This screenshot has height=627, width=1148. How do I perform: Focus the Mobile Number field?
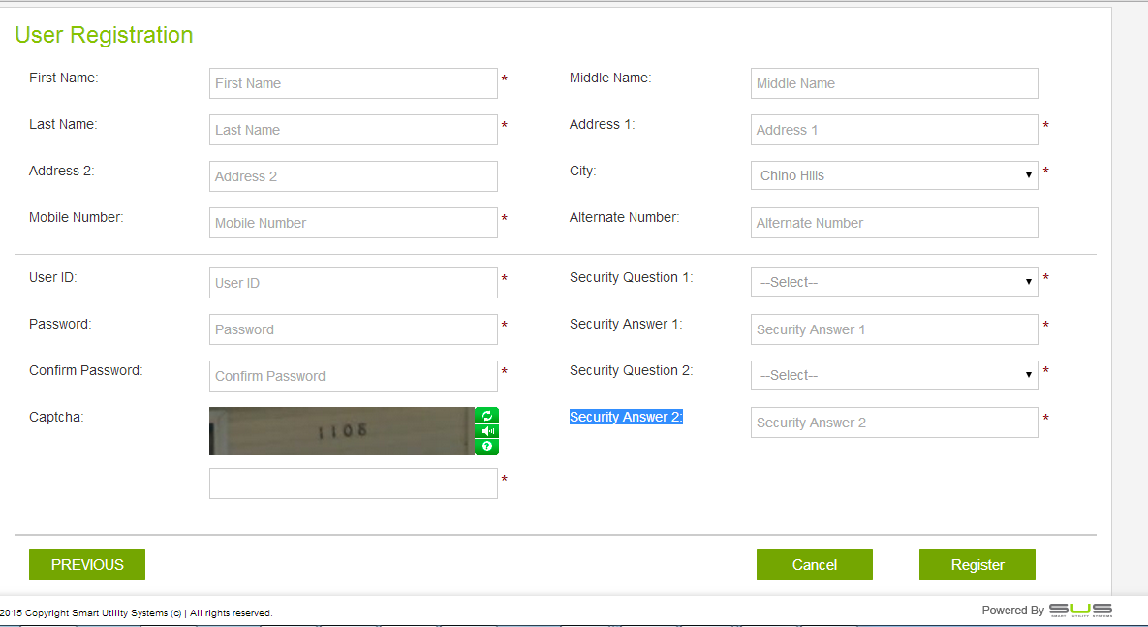pyautogui.click(x=353, y=223)
